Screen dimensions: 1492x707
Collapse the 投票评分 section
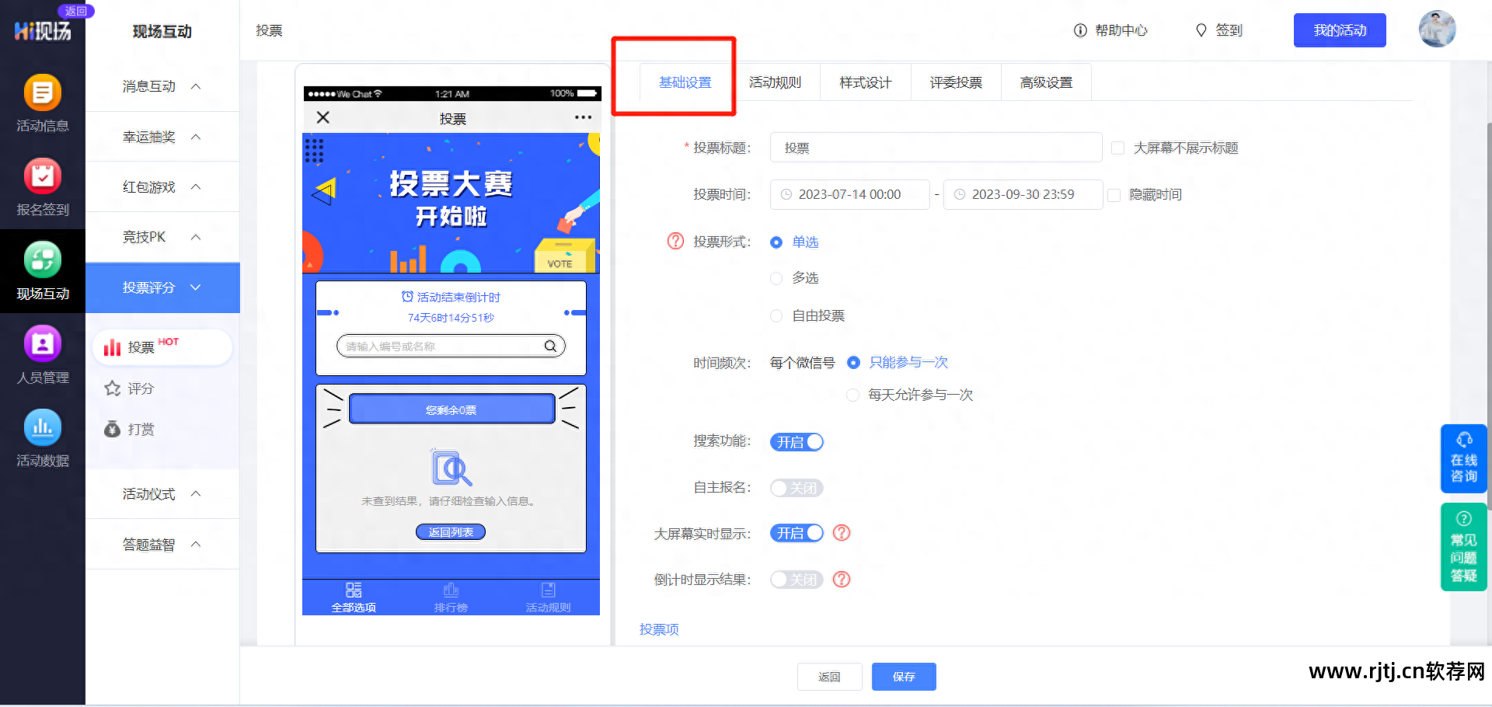point(161,287)
